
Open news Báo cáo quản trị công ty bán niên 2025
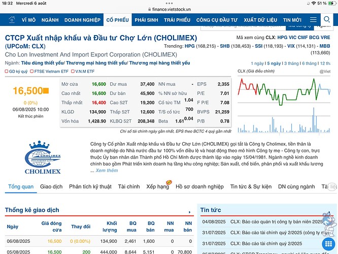[277, 222]
